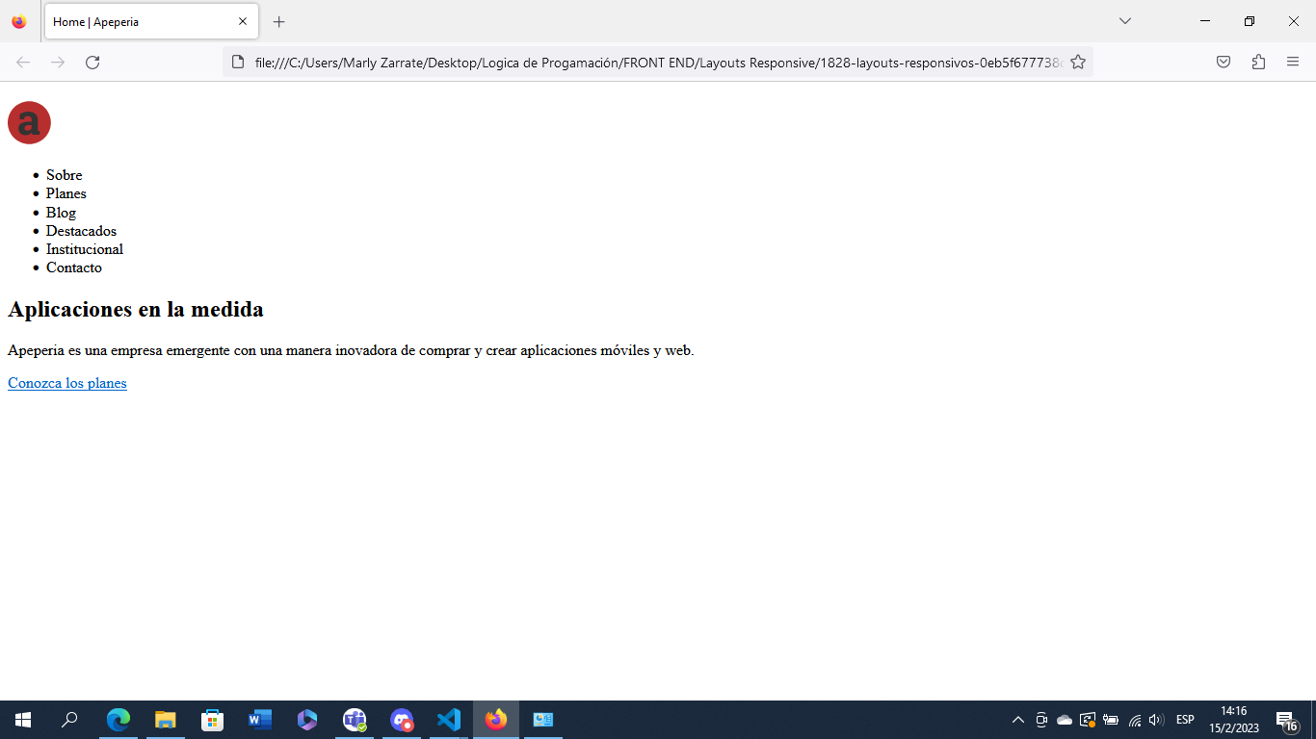Follow the Conozca los planes link
Image resolution: width=1316 pixels, height=739 pixels.
[67, 383]
